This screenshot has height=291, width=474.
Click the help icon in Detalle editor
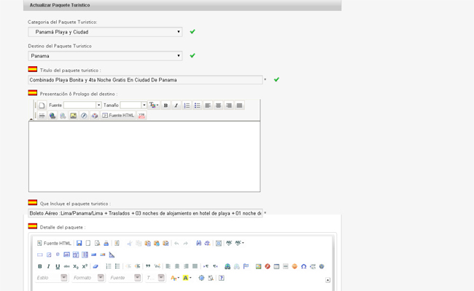221,278
